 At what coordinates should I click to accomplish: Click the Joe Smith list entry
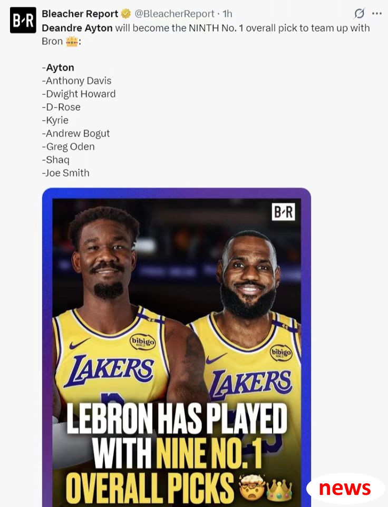pos(66,173)
